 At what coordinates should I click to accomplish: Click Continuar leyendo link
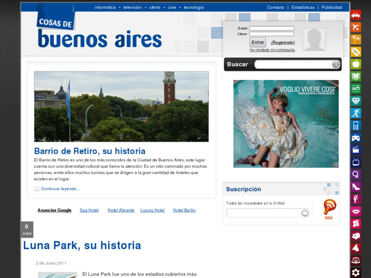point(60,189)
